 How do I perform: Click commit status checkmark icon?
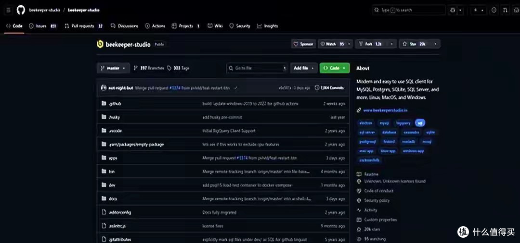tap(235, 88)
